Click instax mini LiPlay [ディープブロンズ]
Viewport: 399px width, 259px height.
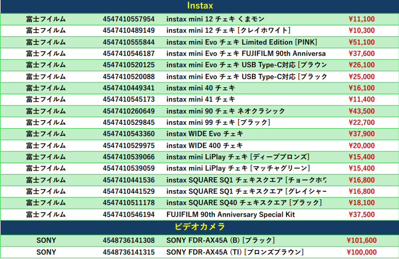pyautogui.click(x=238, y=157)
